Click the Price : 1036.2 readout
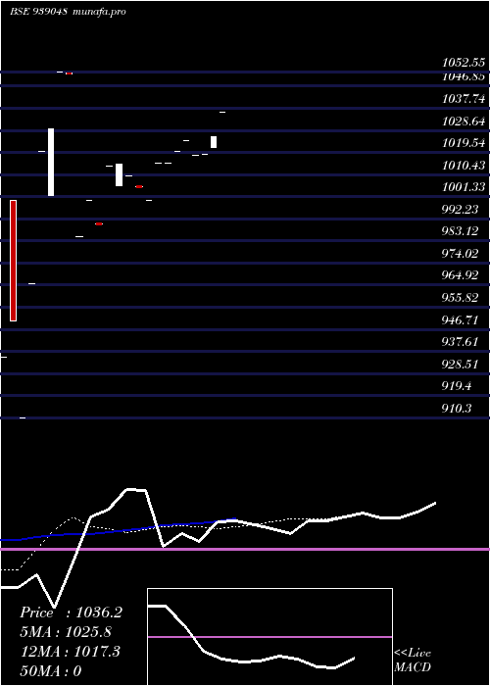The image size is (490, 686). pyautogui.click(x=71, y=612)
